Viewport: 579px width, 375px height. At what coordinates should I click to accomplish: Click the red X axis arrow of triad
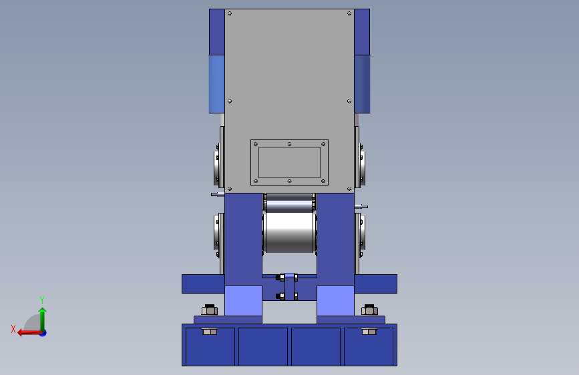(29, 332)
